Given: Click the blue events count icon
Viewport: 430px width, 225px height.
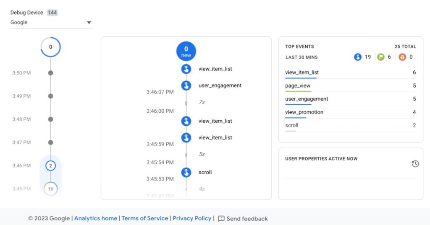Looking at the screenshot, I should pos(358,57).
